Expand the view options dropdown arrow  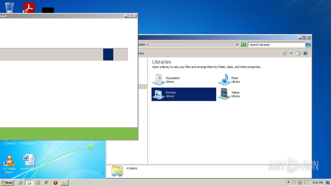(291, 53)
